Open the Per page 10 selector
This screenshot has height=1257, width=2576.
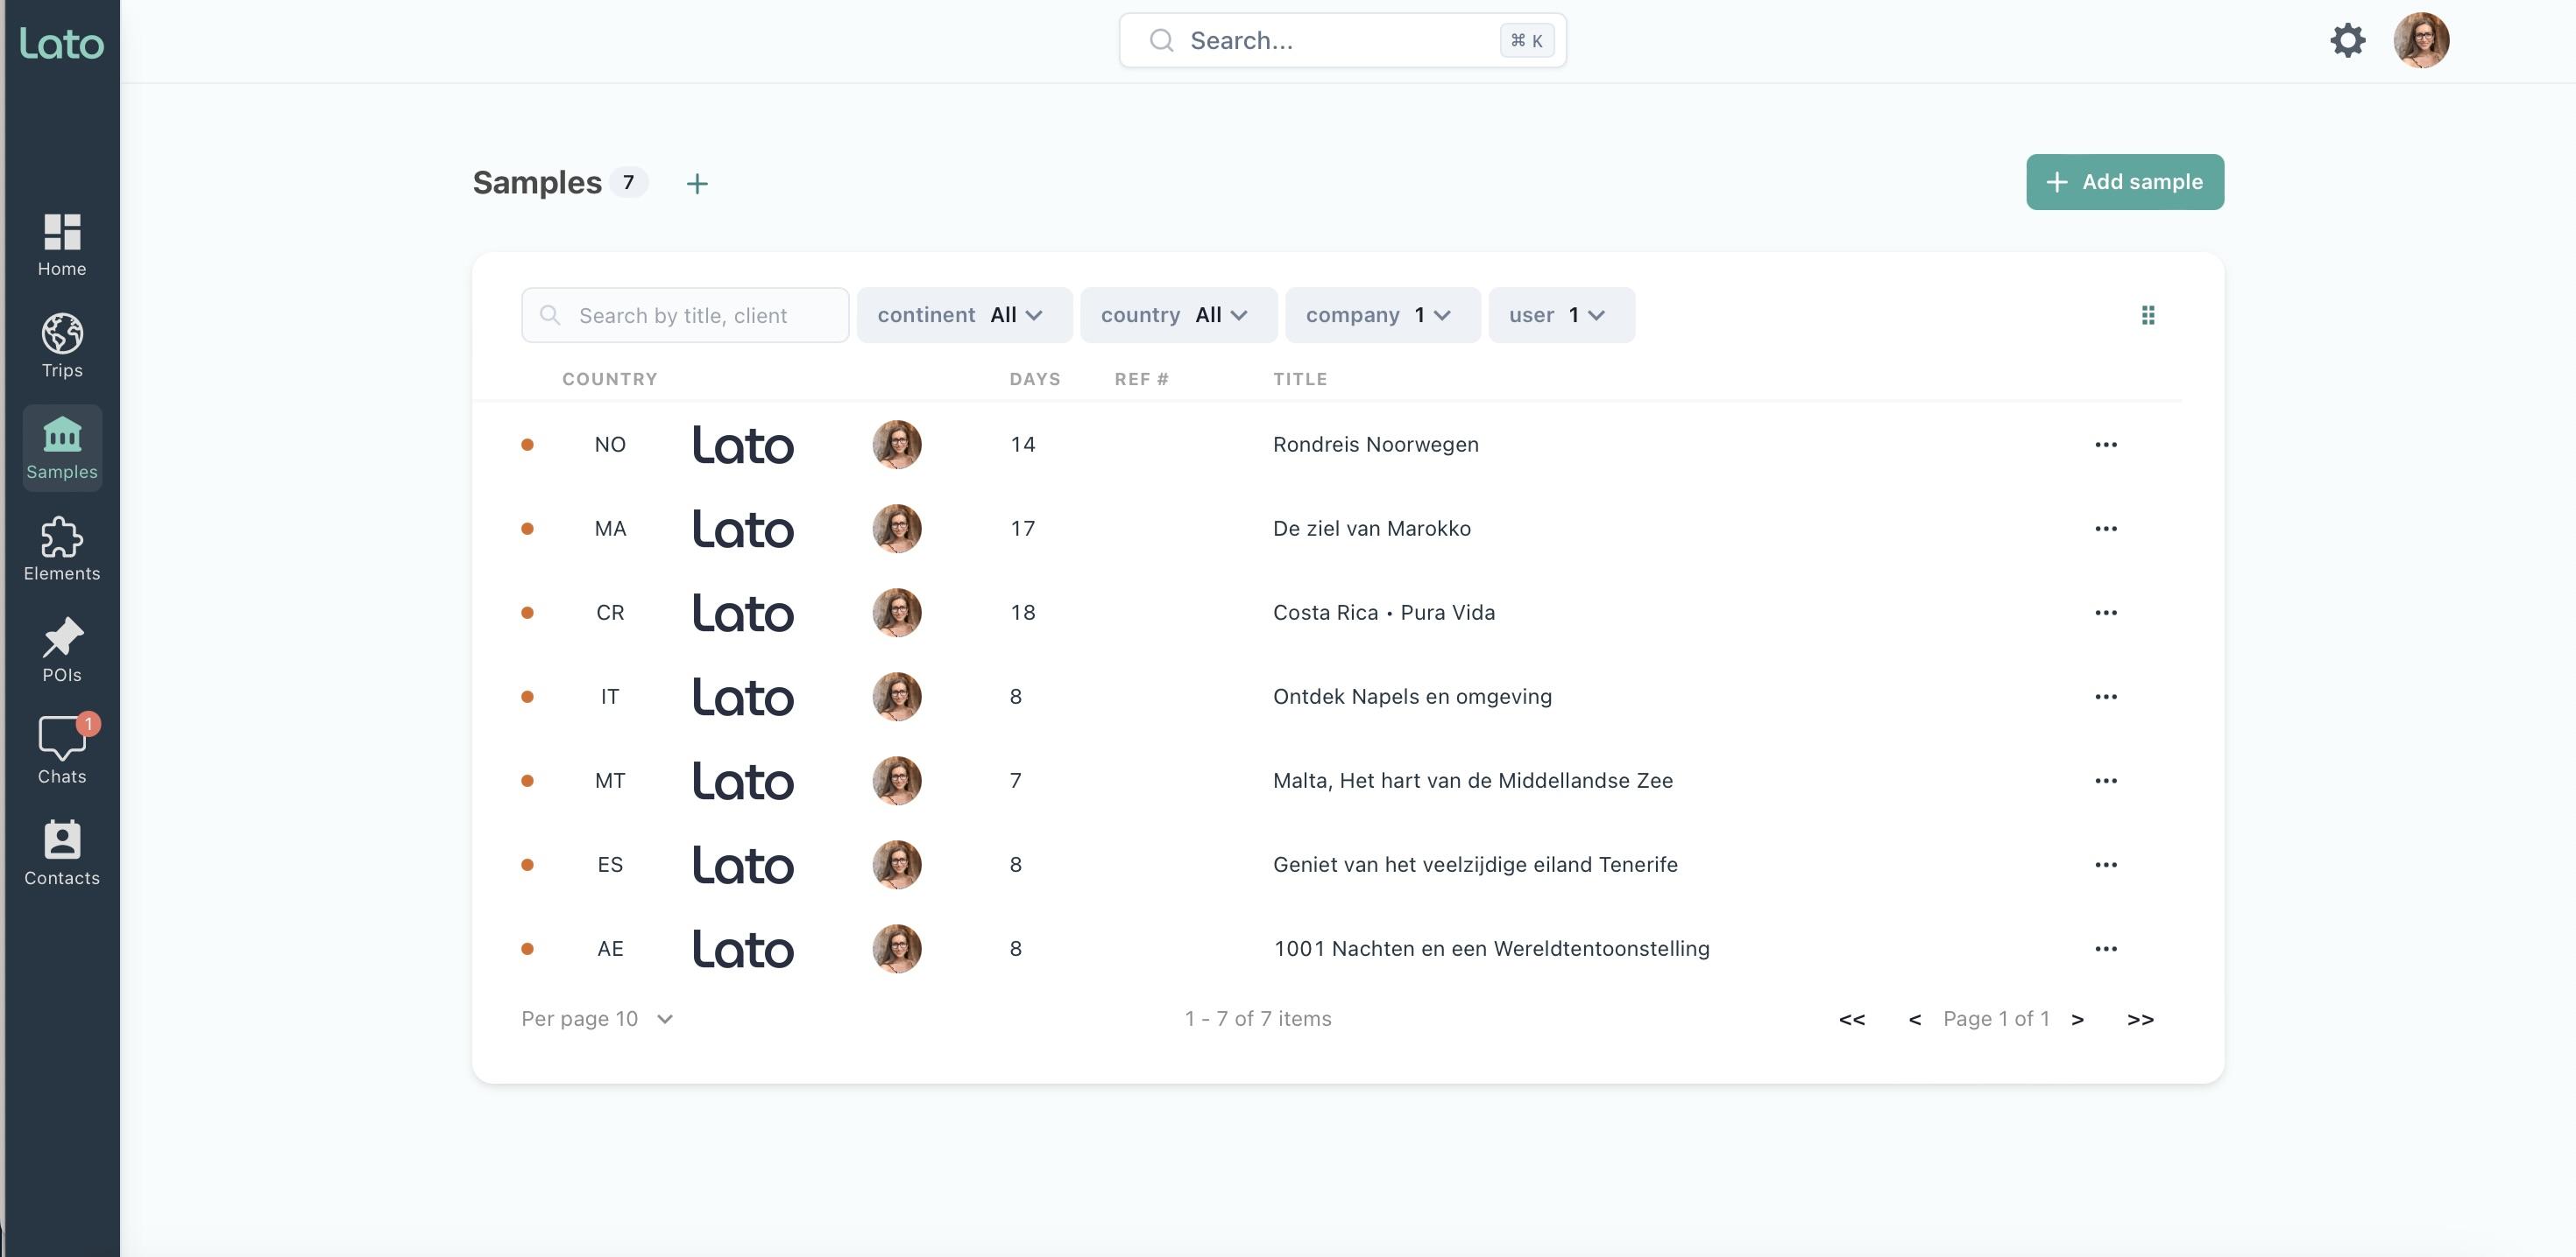(597, 1019)
